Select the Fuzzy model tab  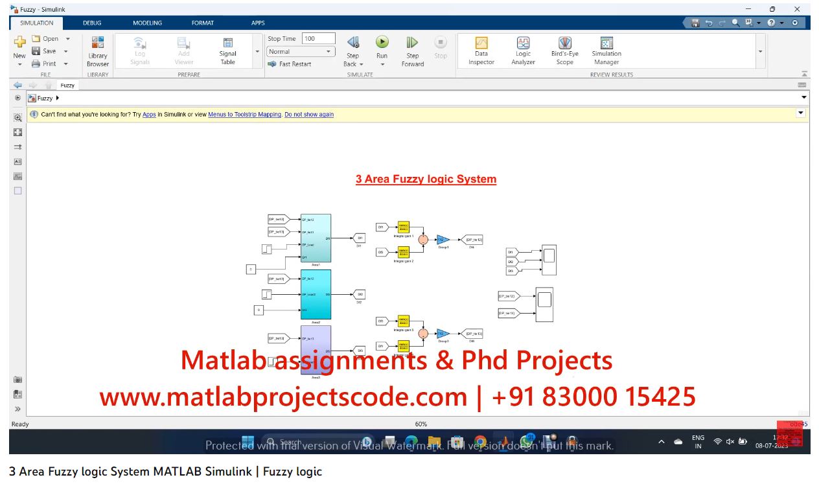coord(67,85)
